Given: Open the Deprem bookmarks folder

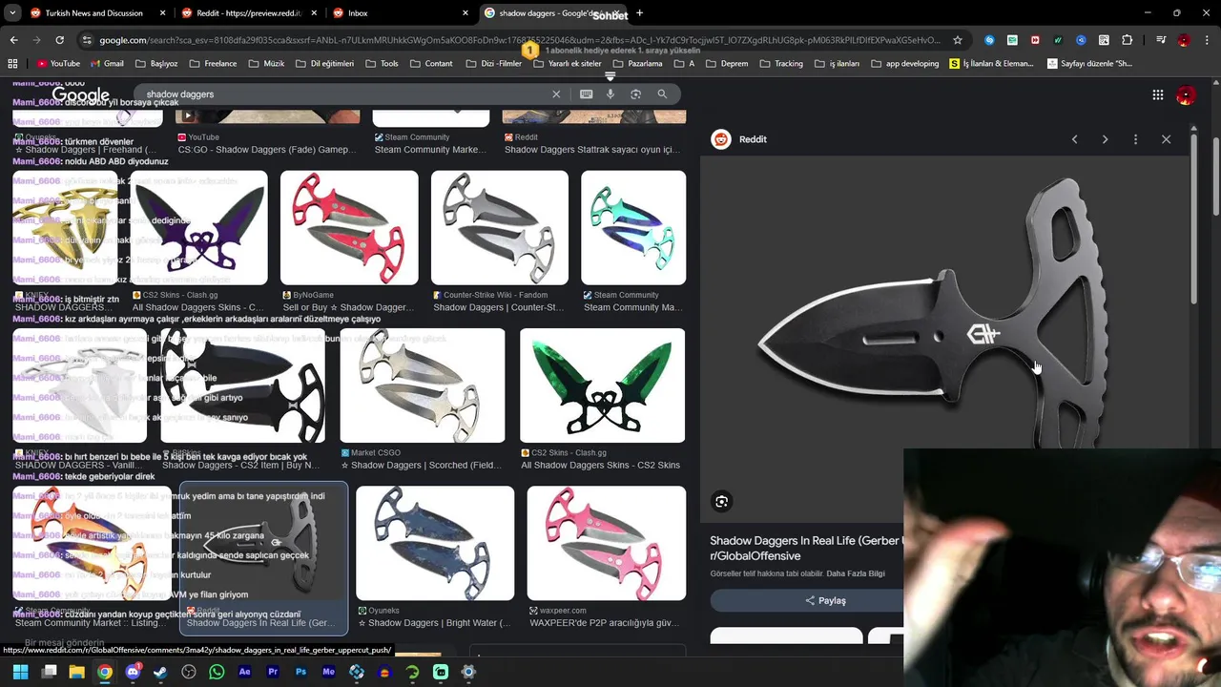Looking at the screenshot, I should (x=727, y=64).
